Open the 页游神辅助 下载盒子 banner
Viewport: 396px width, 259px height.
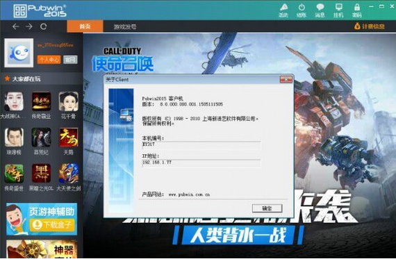point(42,219)
